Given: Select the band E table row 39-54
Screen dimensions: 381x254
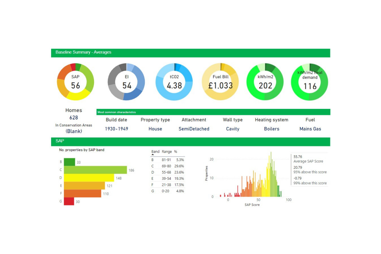Looking at the screenshot, I should click(167, 179).
